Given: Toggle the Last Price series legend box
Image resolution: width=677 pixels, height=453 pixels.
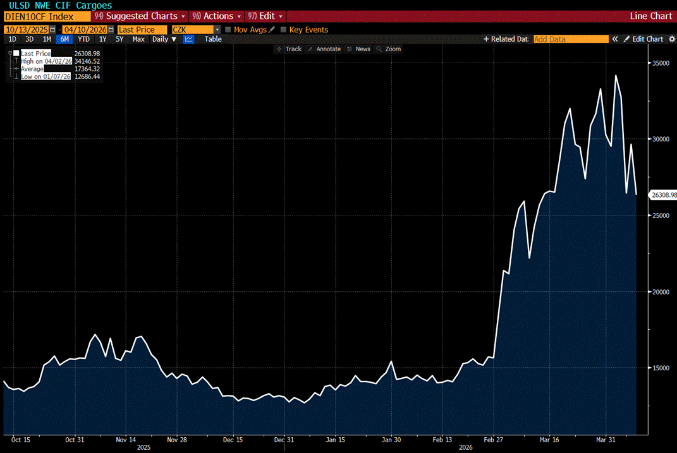Looking at the screenshot, I should point(16,54).
